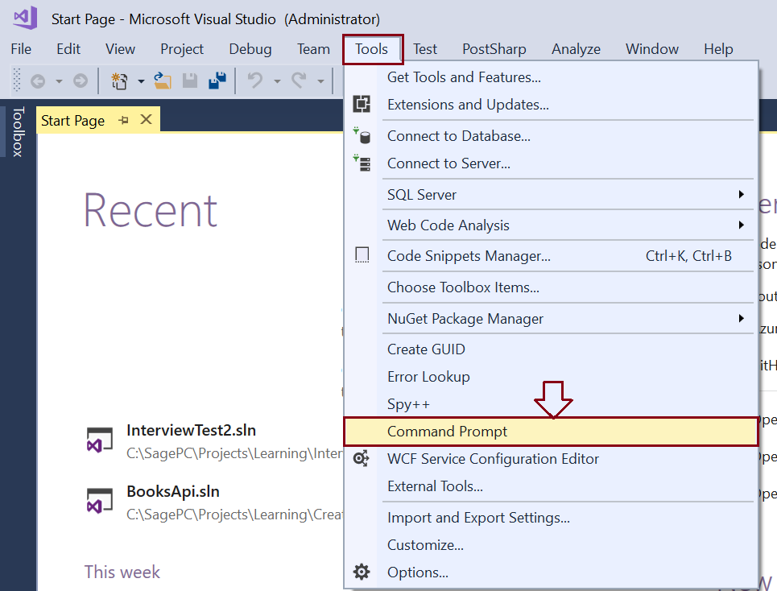Screen dimensions: 777x591
Task: Open recent solution InterviewTest2.sln
Action: tap(191, 430)
